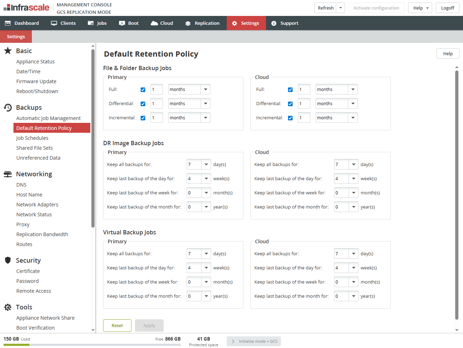The height and width of the screenshot is (348, 463).
Task: Click the Logoff button
Action: [447, 8]
